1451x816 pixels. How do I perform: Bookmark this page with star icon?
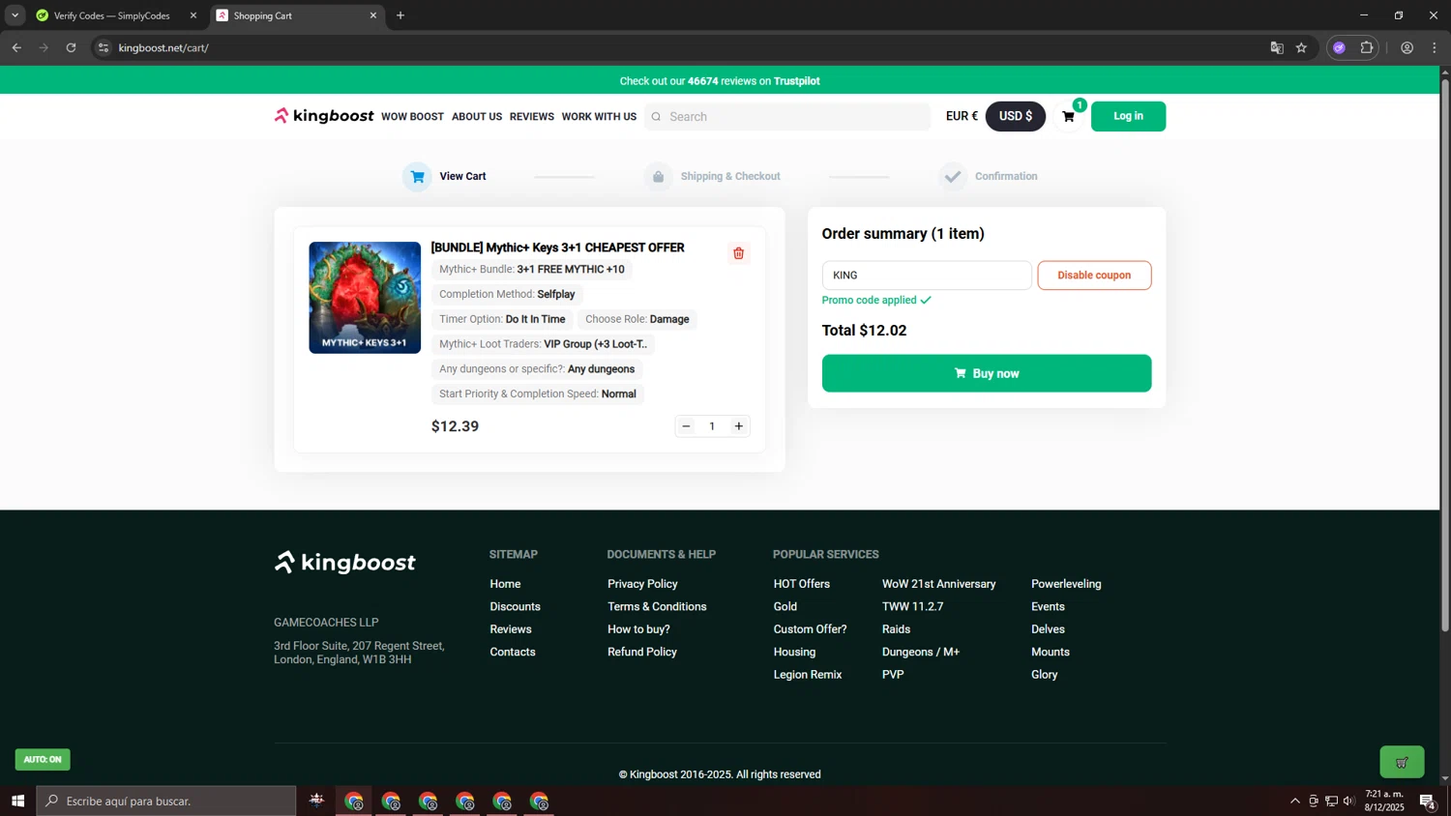point(1301,47)
